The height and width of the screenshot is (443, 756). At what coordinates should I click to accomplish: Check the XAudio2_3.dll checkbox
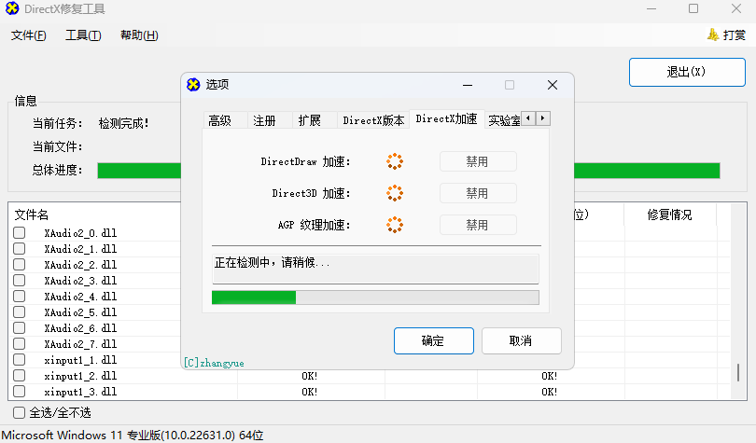coord(20,281)
